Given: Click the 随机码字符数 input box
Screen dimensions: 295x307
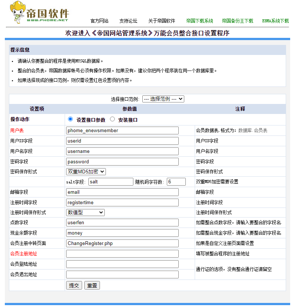Looking at the screenshot, I should (x=176, y=182).
